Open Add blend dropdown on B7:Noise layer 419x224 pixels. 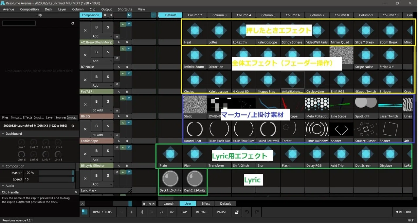(102, 61)
